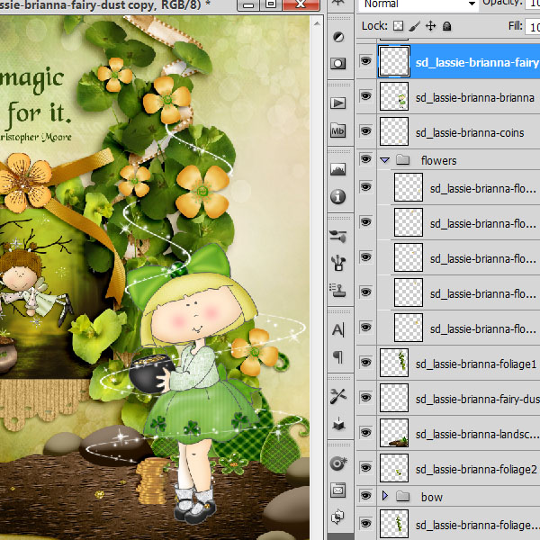The width and height of the screenshot is (540, 540).
Task: Open the CS Review envelope icon
Action: 338,490
